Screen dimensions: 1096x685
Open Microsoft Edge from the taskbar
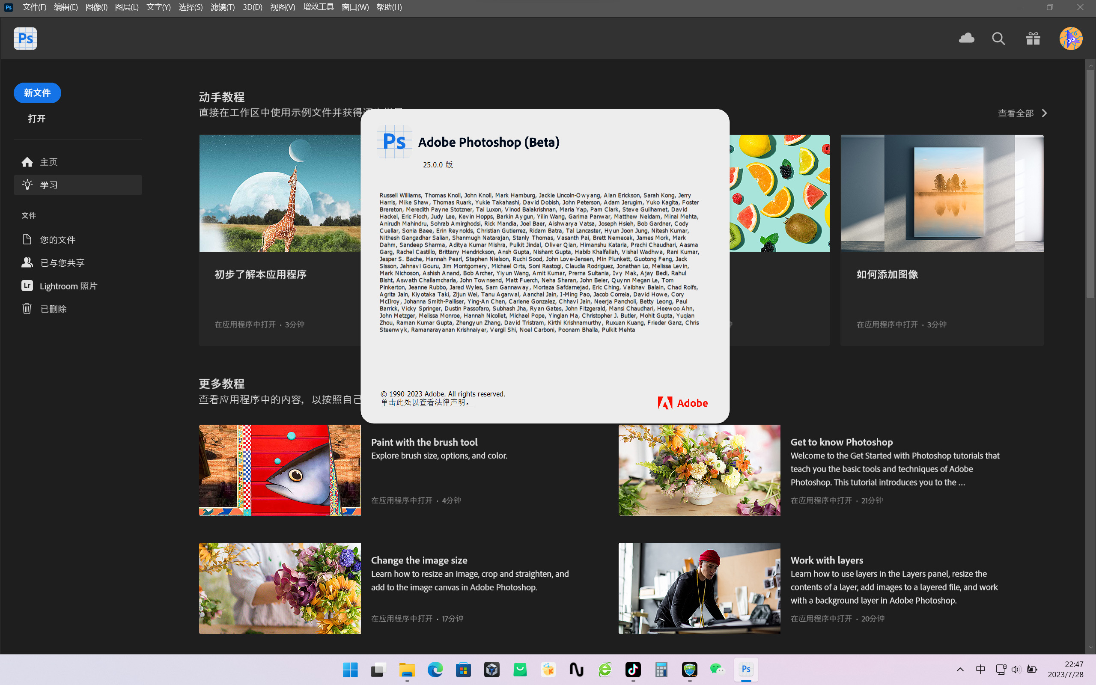tap(435, 670)
